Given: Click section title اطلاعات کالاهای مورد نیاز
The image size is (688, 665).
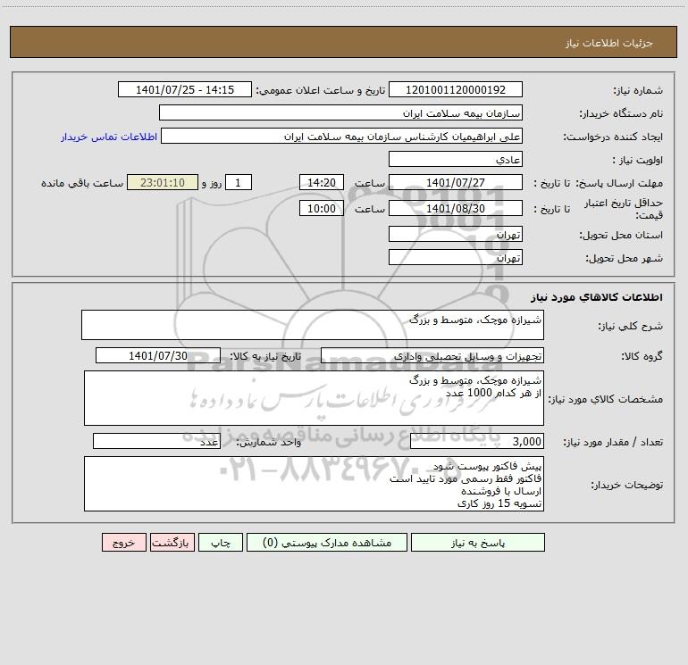Looking at the screenshot, I should coord(596,297).
